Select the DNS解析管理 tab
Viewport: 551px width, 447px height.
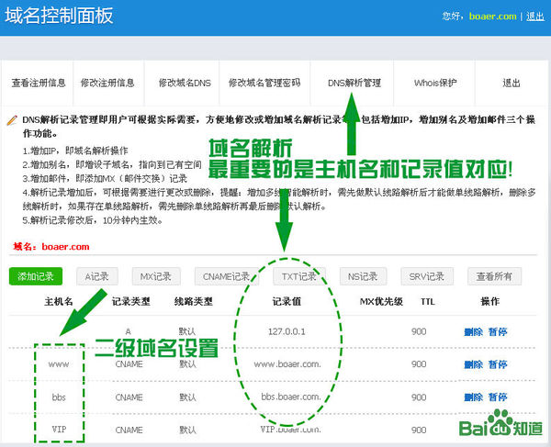(354, 83)
